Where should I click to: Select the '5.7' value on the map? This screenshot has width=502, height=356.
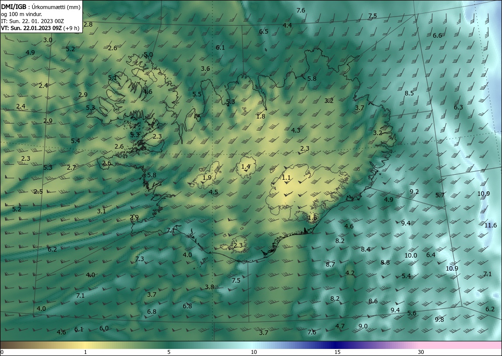[440, 195]
